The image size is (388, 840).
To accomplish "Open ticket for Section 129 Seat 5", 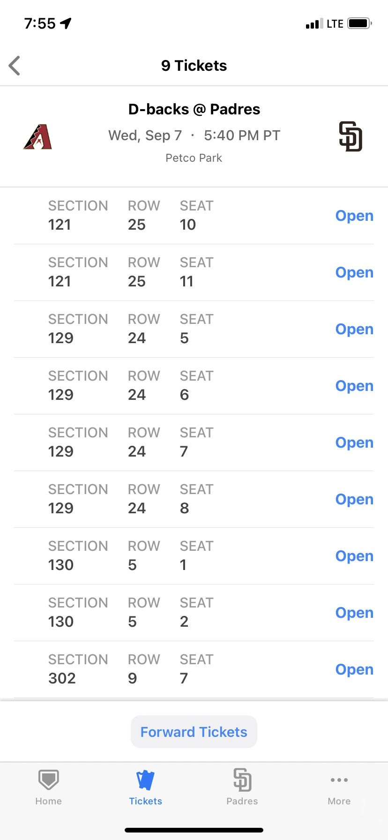I will pyautogui.click(x=354, y=329).
